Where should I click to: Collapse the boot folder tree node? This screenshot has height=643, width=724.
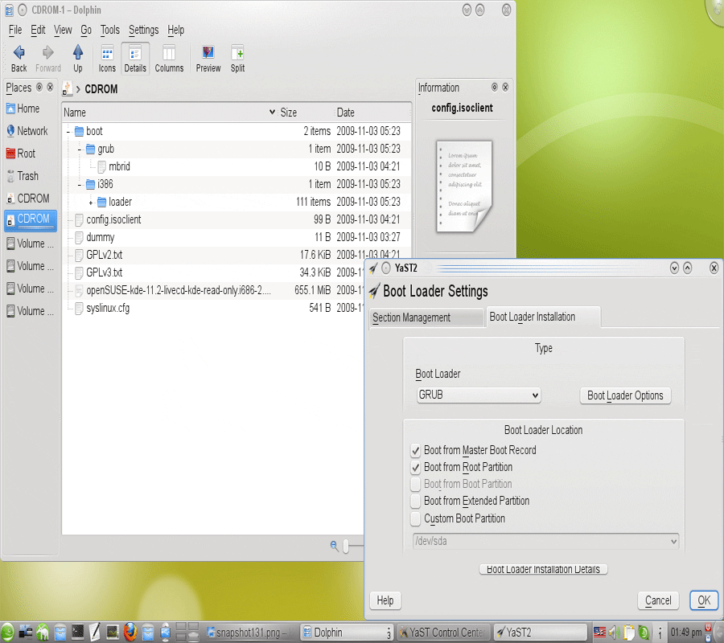click(x=68, y=132)
